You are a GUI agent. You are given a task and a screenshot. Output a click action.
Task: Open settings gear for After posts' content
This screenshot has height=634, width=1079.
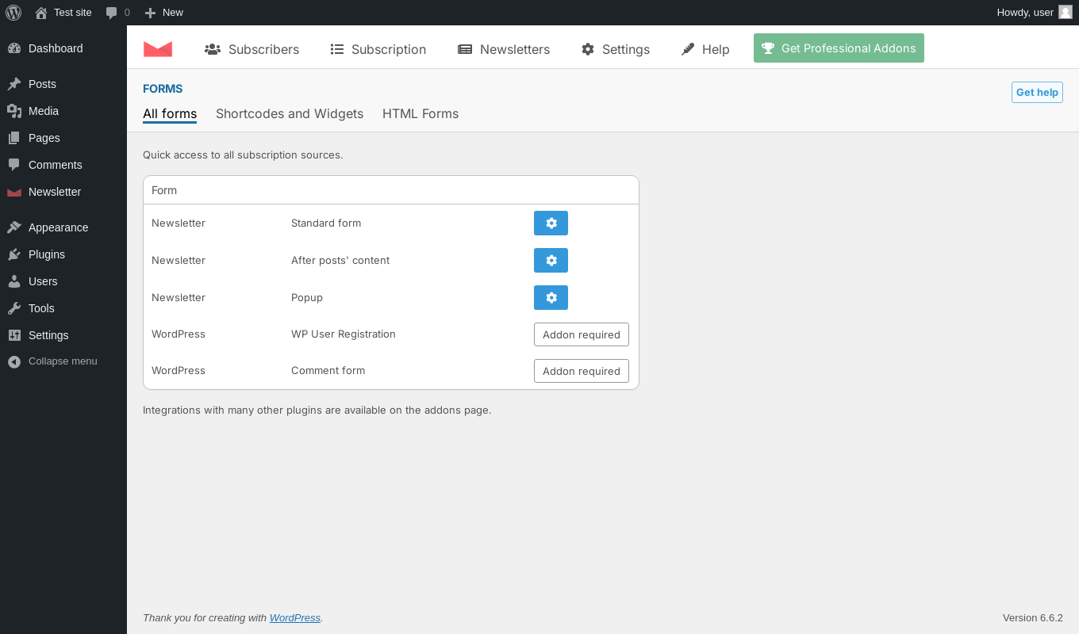click(x=551, y=261)
